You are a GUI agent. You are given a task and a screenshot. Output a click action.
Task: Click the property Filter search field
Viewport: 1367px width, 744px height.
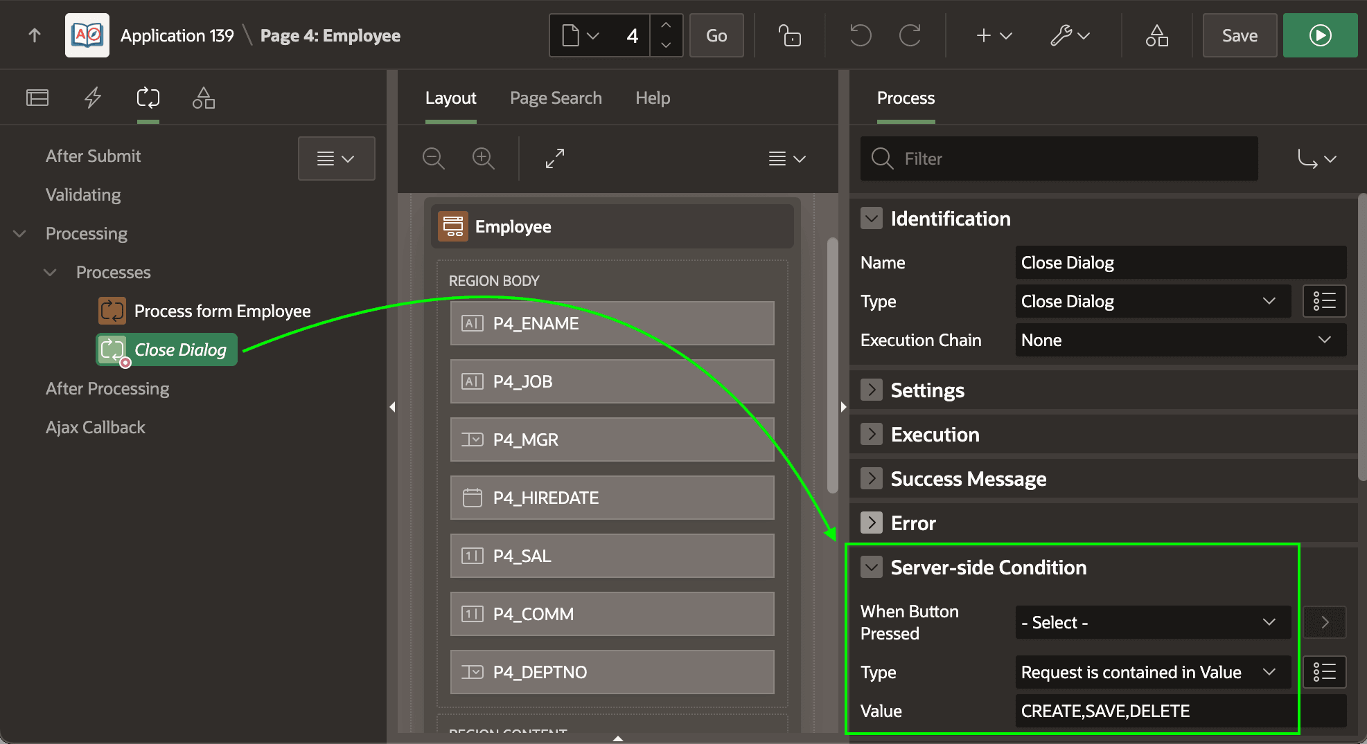[x=1059, y=158]
